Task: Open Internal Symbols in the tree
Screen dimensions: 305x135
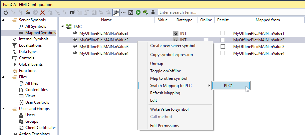Action: tap(34, 39)
